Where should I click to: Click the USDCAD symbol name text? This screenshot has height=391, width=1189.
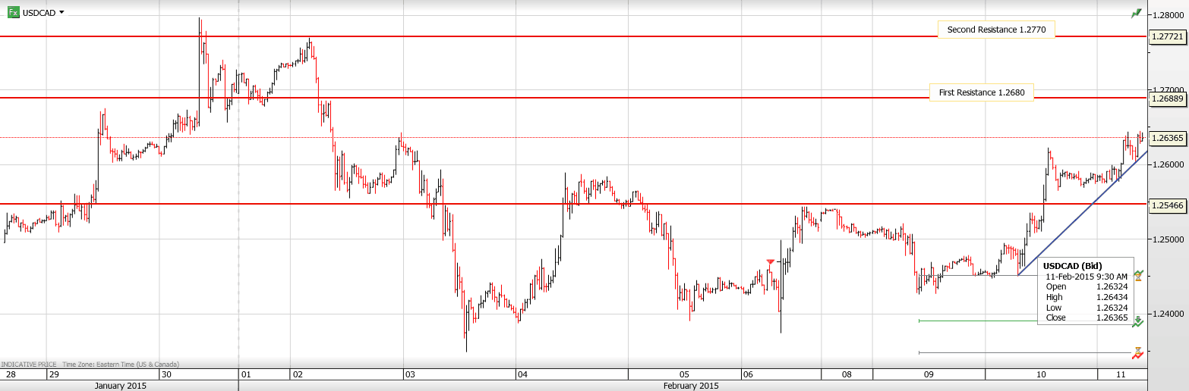[x=39, y=12]
